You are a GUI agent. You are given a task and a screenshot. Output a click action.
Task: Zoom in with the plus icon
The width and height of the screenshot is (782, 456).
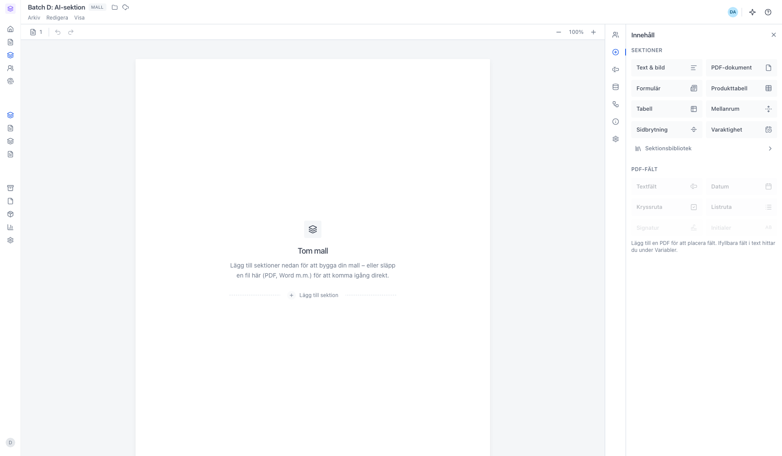pos(593,32)
